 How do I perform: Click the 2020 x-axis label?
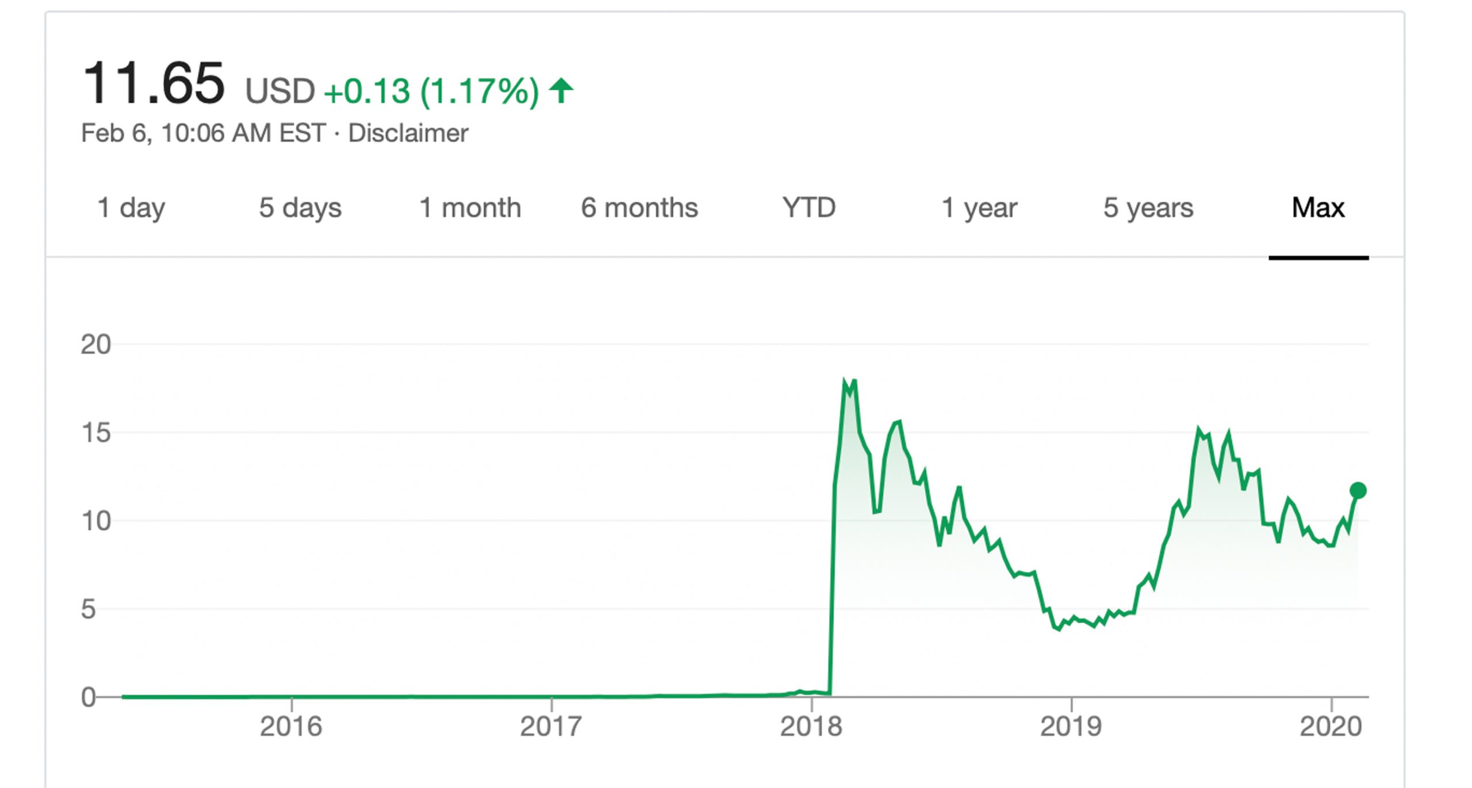tap(1331, 726)
